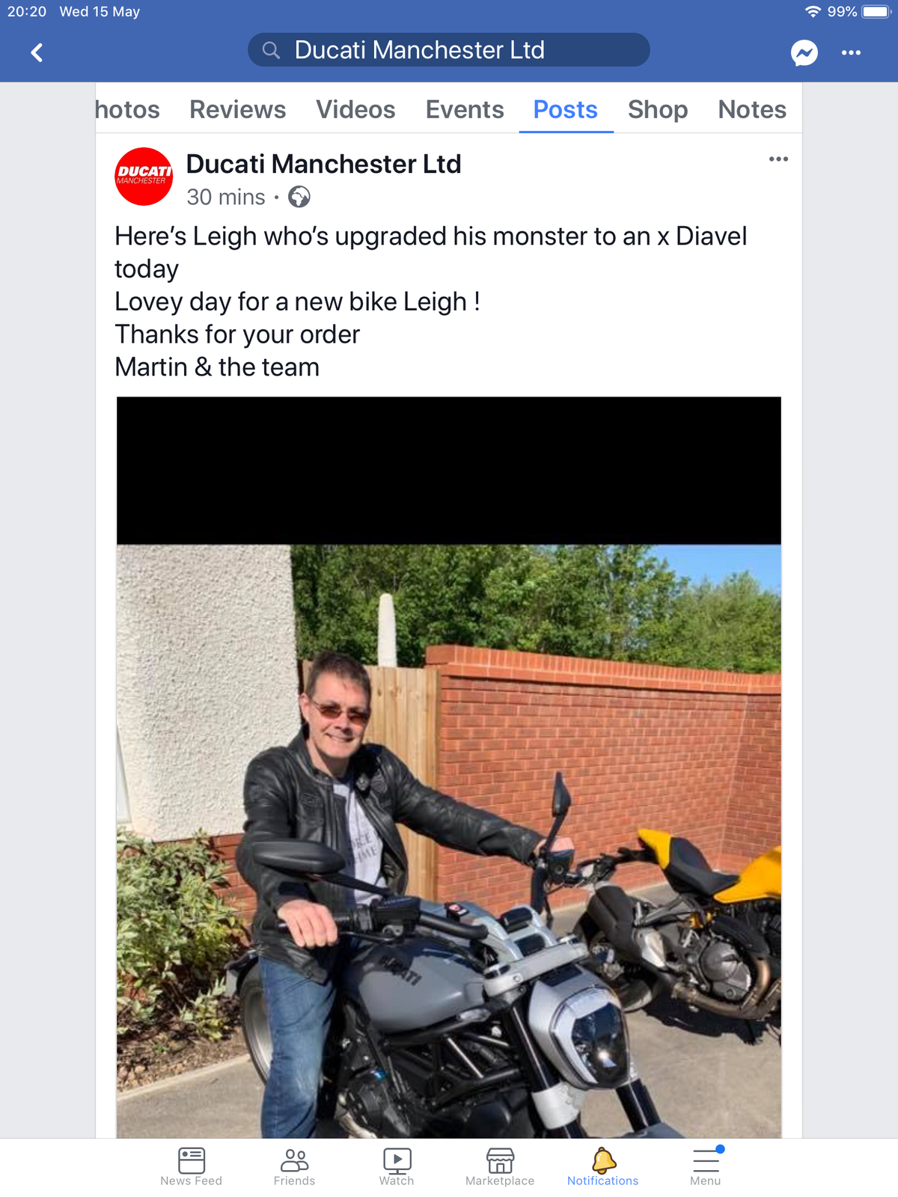The width and height of the screenshot is (898, 1197).
Task: Expand the post options ellipsis
Action: [x=778, y=159]
